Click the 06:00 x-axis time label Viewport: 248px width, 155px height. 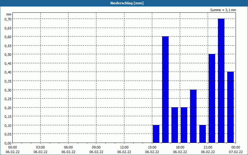[x=68, y=148]
